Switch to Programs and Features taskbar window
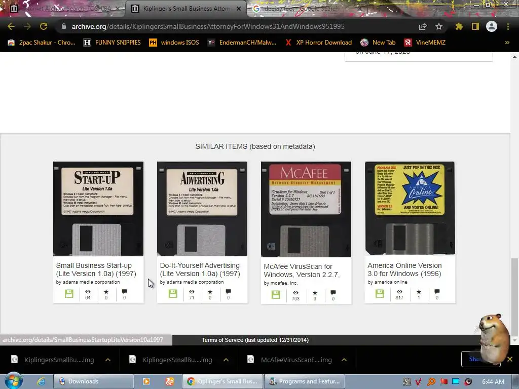 (305, 381)
